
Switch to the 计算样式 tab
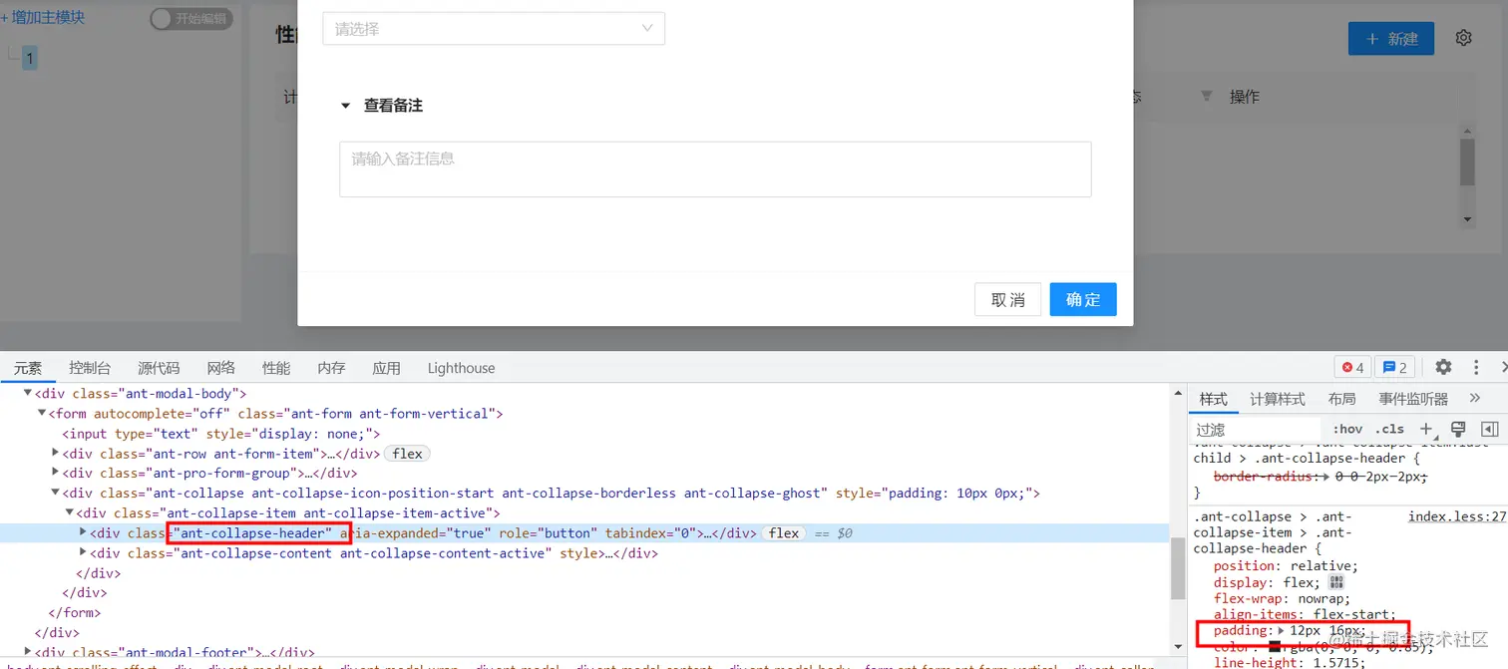pyautogui.click(x=1278, y=399)
